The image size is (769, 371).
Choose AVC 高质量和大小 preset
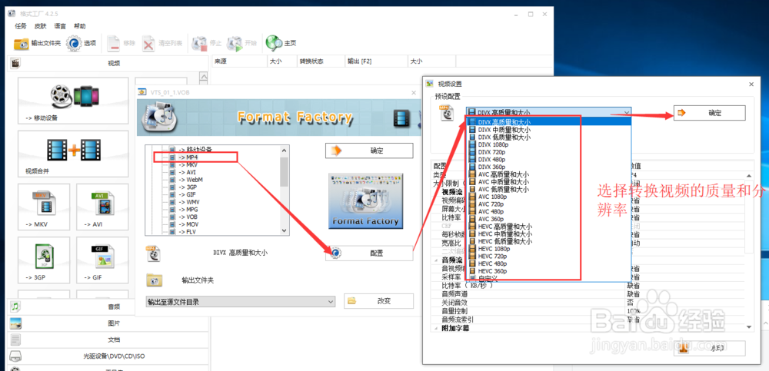(548, 174)
